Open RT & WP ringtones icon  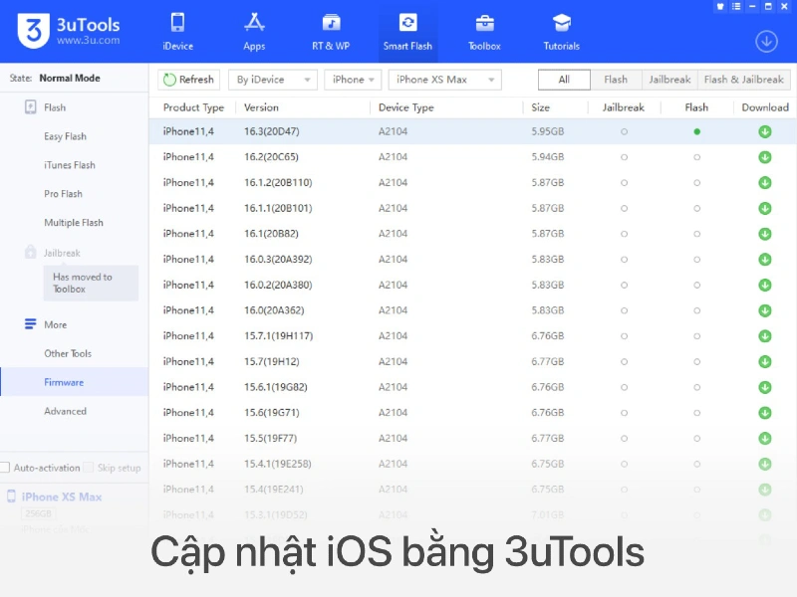point(331,24)
